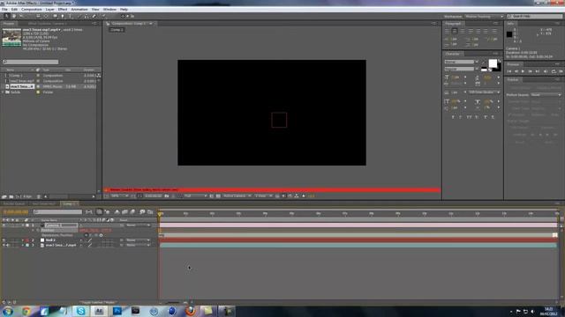Open the Composition menu
Viewport: 565px width, 317px height.
(x=32, y=10)
